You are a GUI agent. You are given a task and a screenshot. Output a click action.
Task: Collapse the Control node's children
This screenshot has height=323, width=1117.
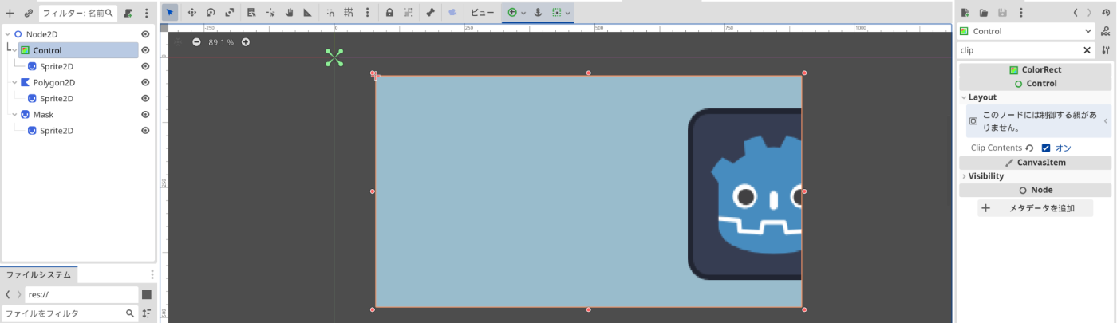[x=14, y=50]
